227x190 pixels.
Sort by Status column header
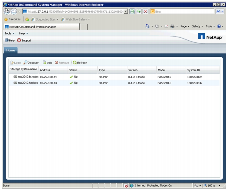coord(83,70)
